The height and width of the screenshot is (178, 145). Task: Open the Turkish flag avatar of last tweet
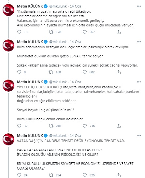(8, 139)
